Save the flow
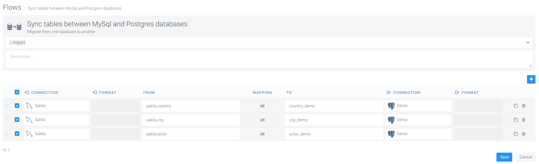The height and width of the screenshot is (164, 539). (x=504, y=157)
